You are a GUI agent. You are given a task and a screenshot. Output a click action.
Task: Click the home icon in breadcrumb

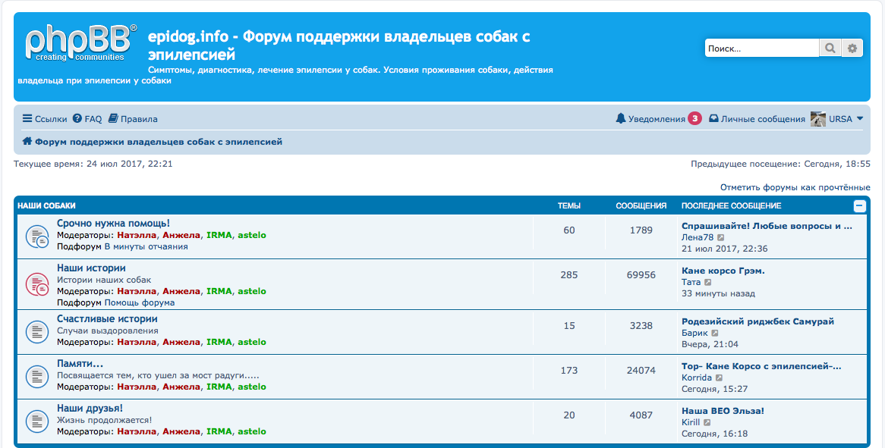tap(27, 142)
